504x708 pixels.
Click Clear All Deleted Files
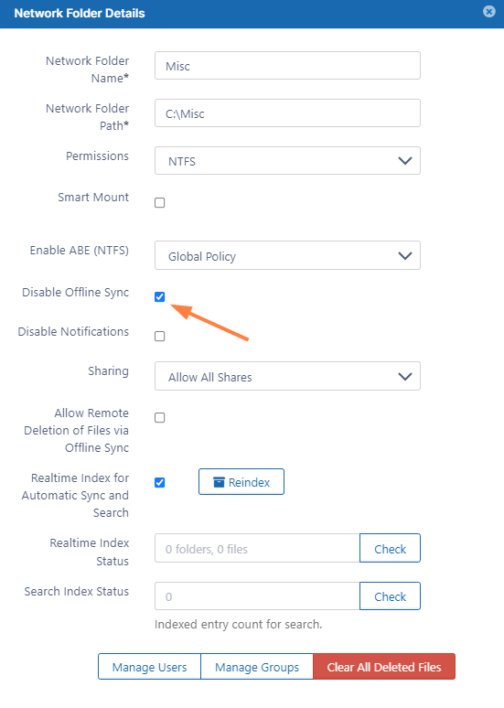tap(384, 667)
